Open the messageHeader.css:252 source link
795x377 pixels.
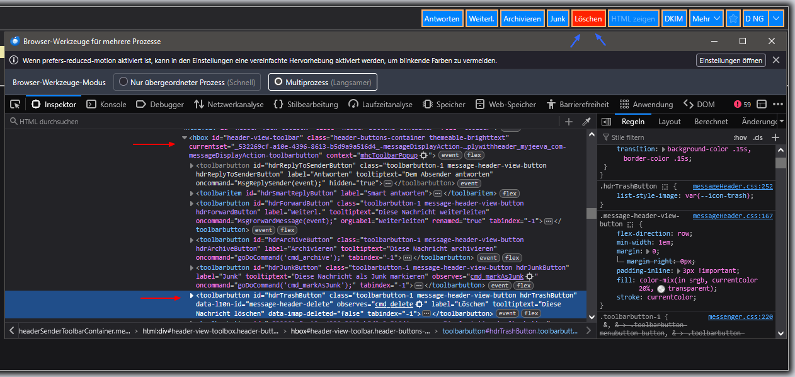pyautogui.click(x=732, y=187)
